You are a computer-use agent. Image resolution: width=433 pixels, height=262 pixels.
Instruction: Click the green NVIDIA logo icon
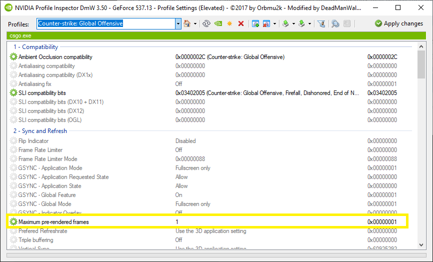point(218,23)
